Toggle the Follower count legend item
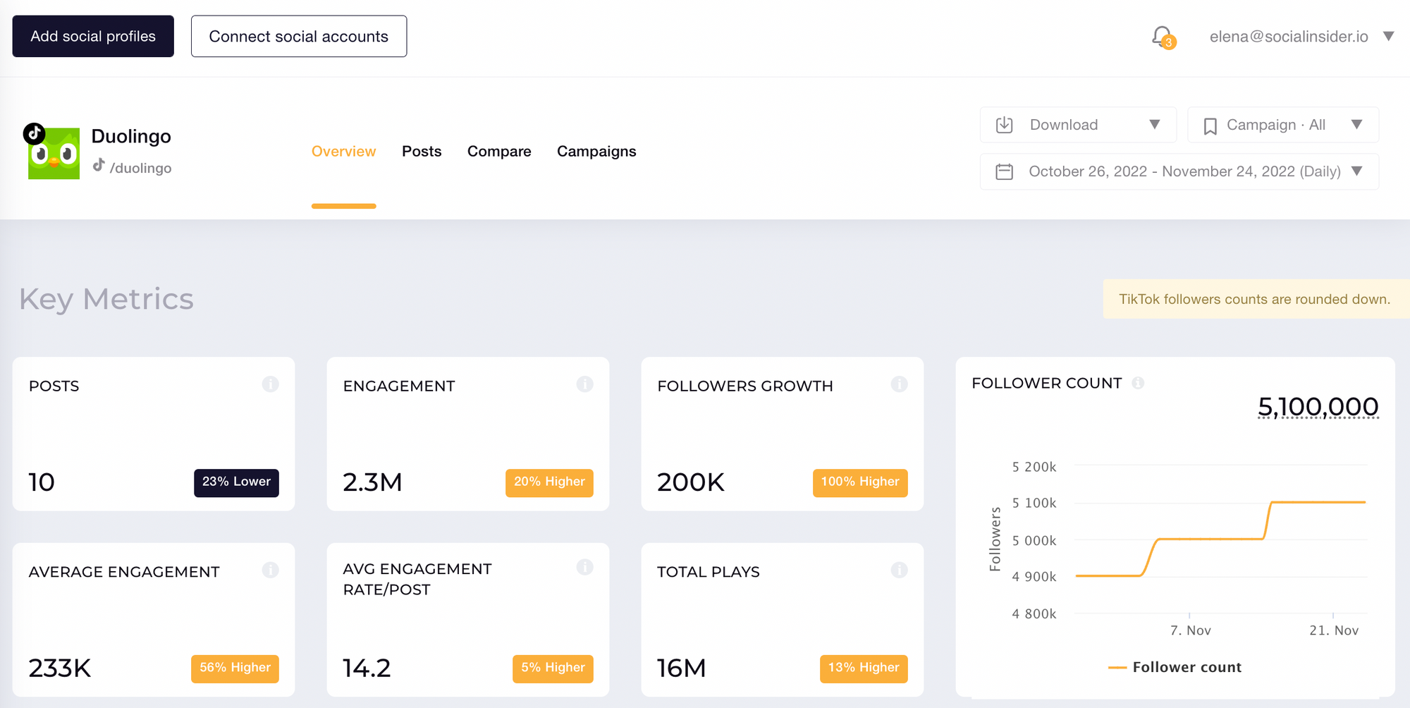This screenshot has width=1410, height=708. (1175, 667)
